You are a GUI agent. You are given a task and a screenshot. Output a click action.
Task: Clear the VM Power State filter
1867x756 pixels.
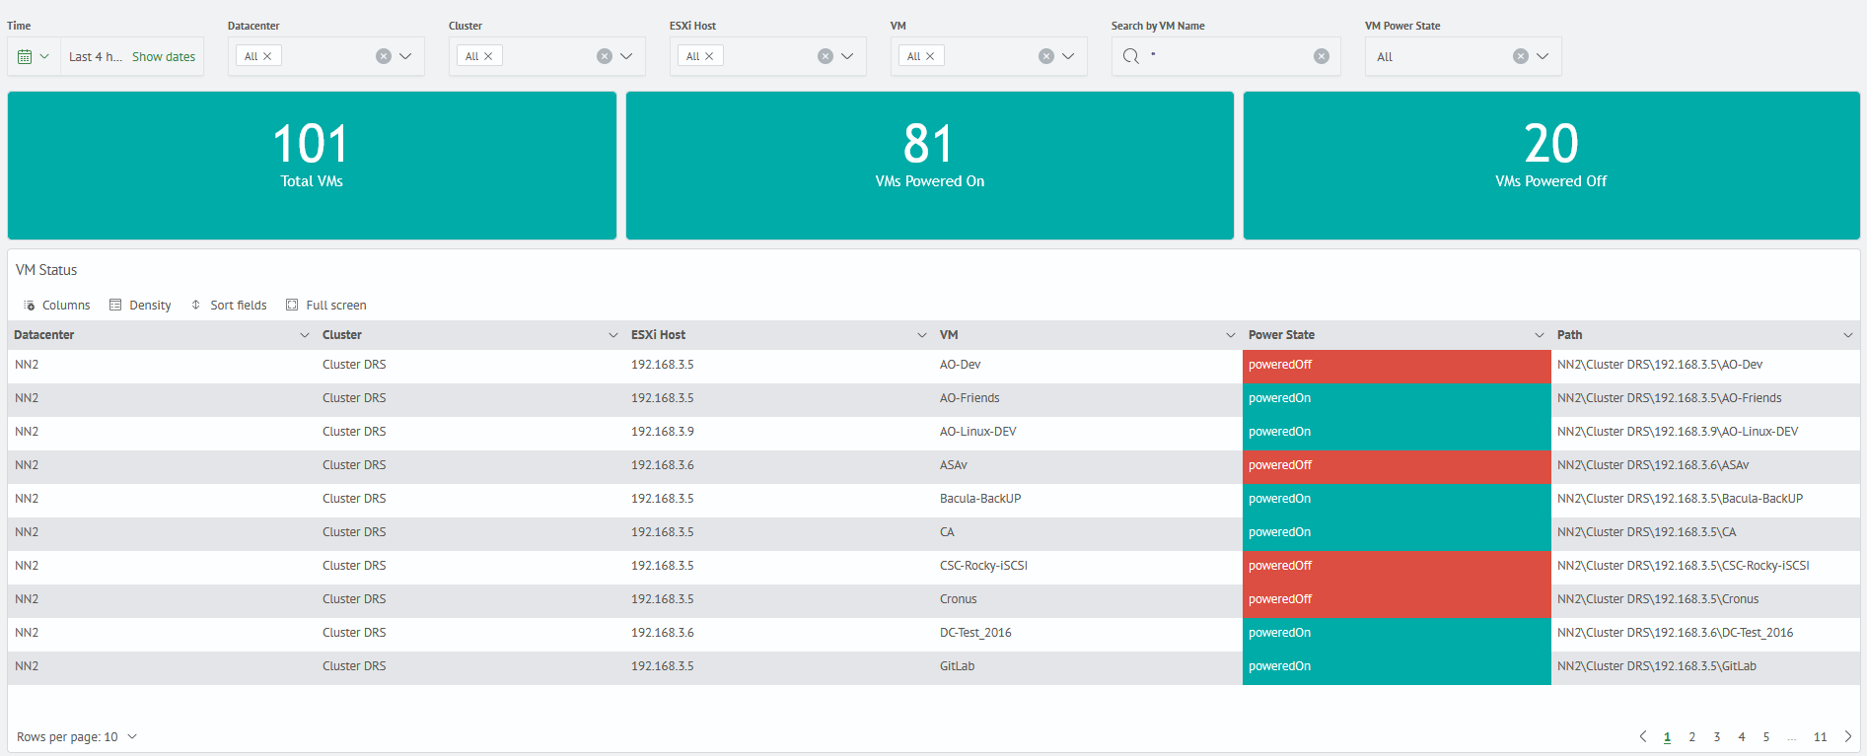click(1521, 56)
